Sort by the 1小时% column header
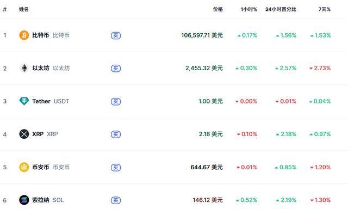Viewport: 348px width, 209px height. pyautogui.click(x=249, y=9)
